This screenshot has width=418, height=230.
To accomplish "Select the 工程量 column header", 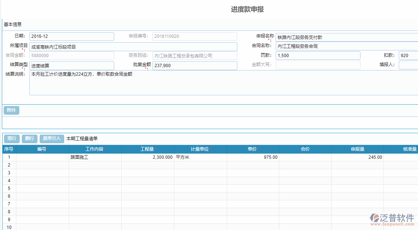I will pos(147,149).
